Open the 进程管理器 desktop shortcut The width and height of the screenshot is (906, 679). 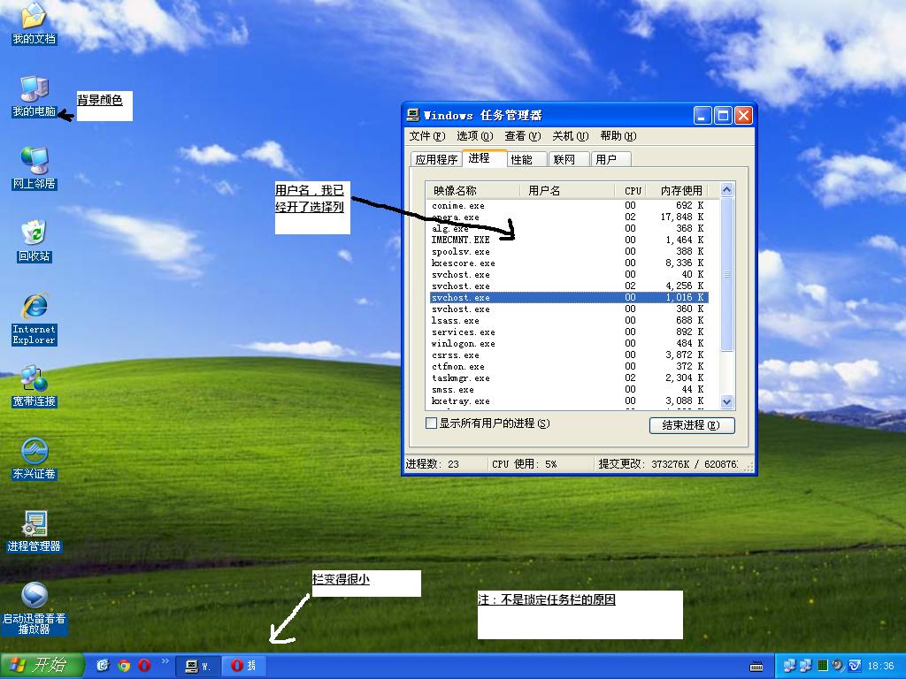pyautogui.click(x=35, y=531)
